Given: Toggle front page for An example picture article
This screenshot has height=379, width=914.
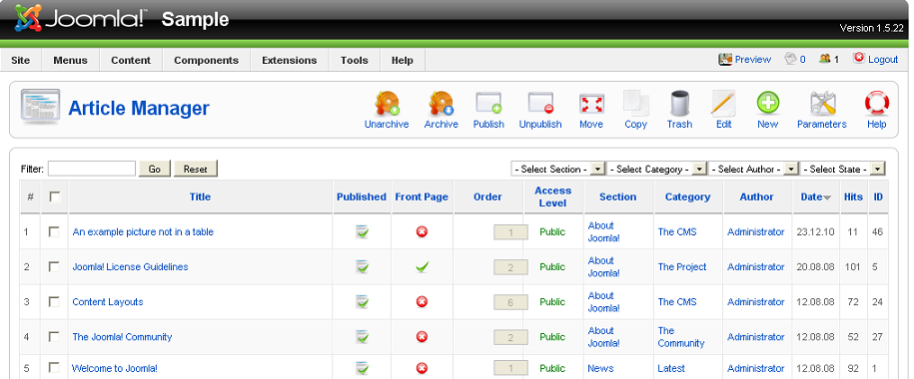Looking at the screenshot, I should pyautogui.click(x=422, y=231).
